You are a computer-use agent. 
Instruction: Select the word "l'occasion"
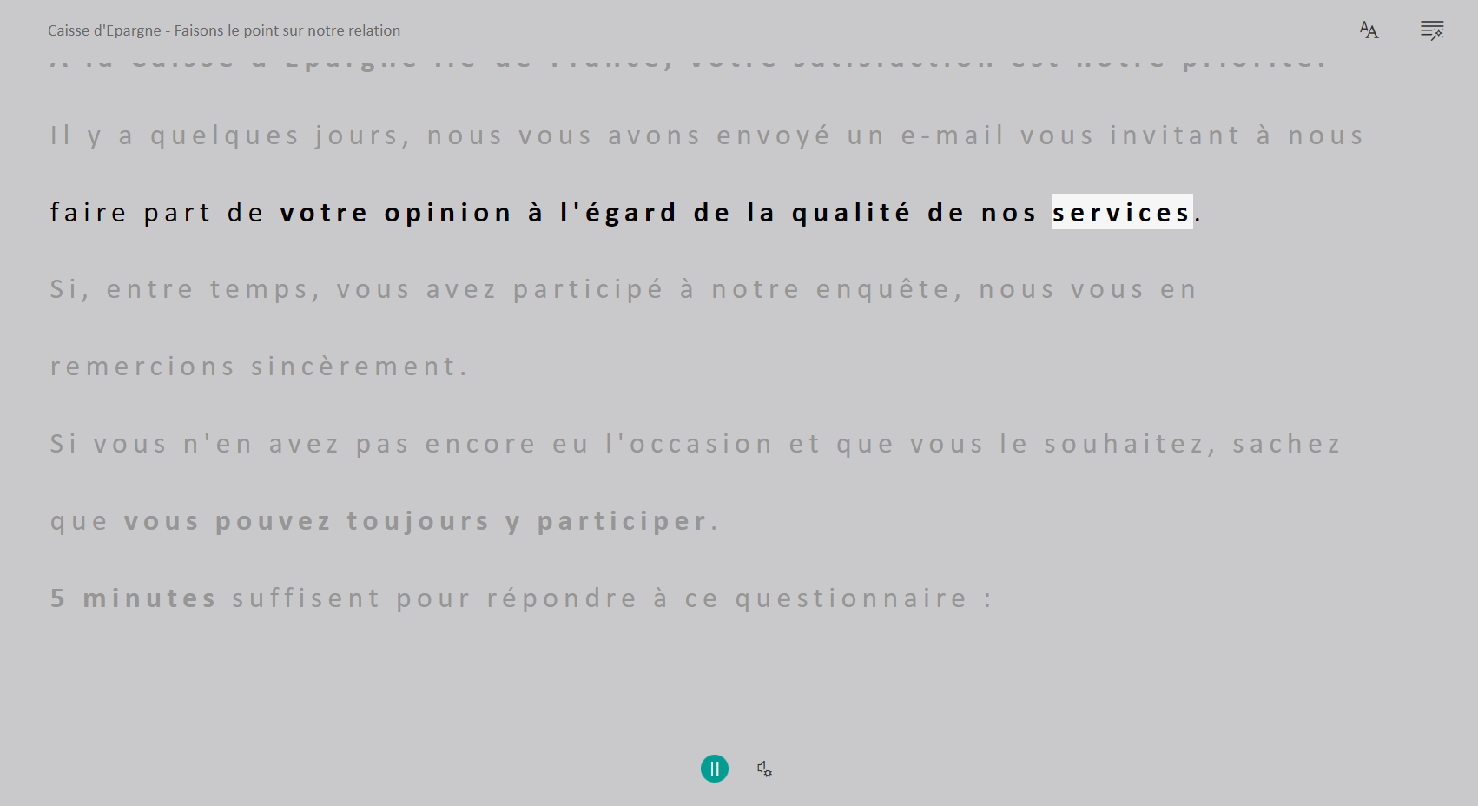(x=689, y=444)
